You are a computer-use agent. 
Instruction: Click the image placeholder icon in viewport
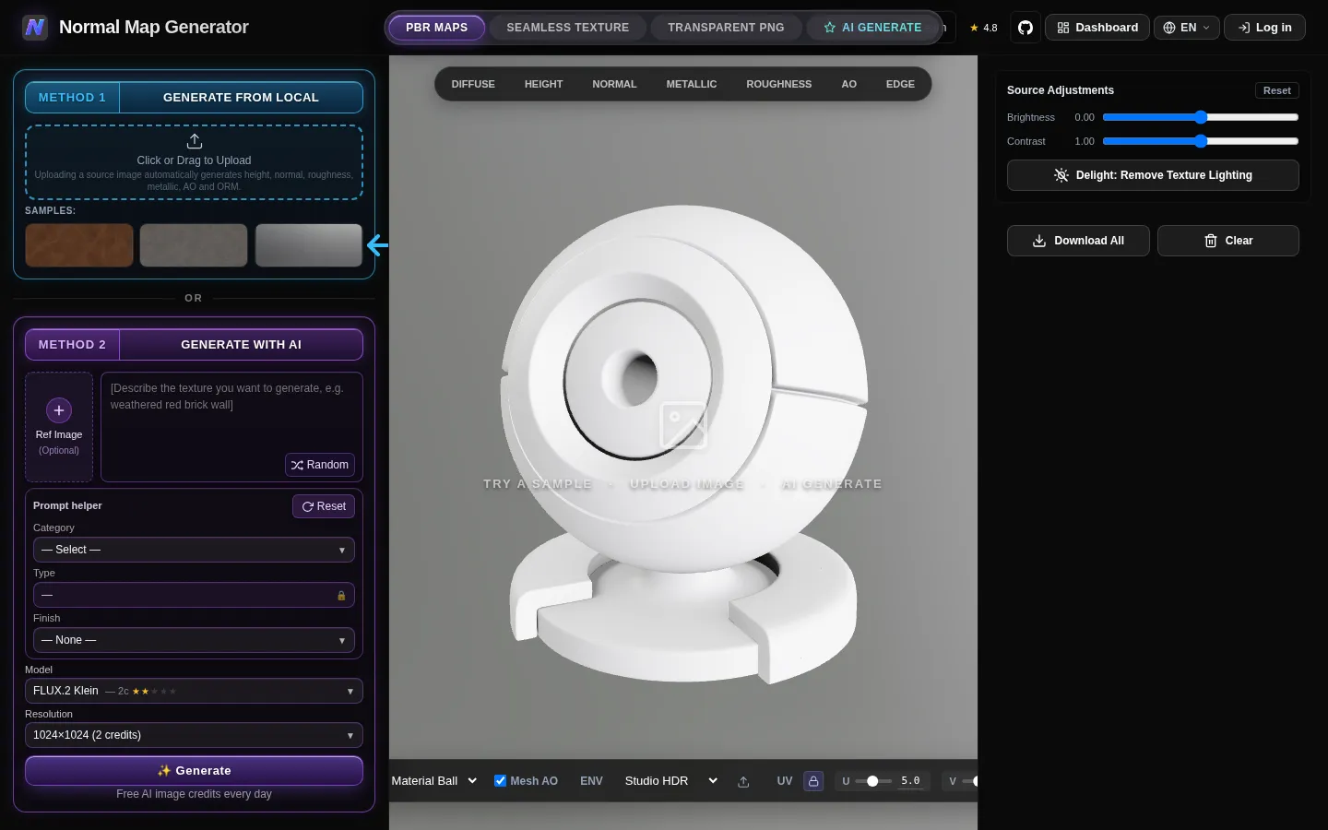[683, 425]
